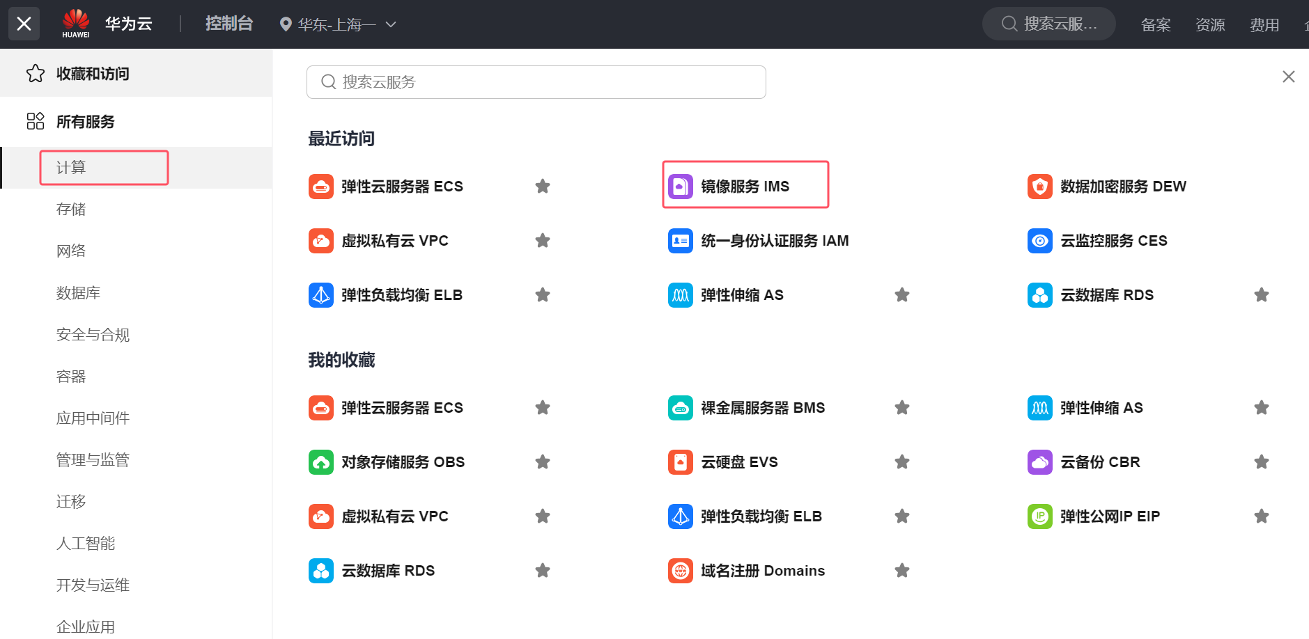This screenshot has height=639, width=1309.
Task: Click the header 搜索云服... search box
Action: point(1049,24)
